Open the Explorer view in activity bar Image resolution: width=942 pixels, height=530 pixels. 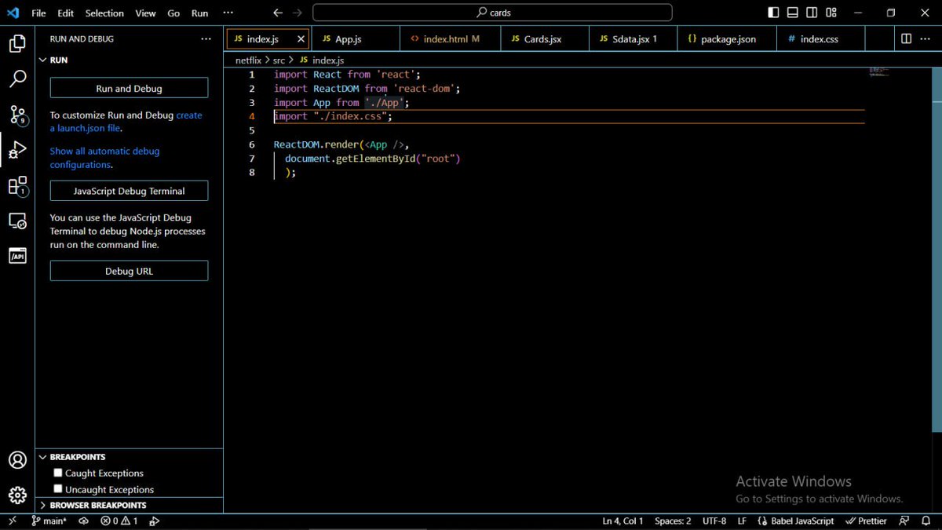coord(17,43)
